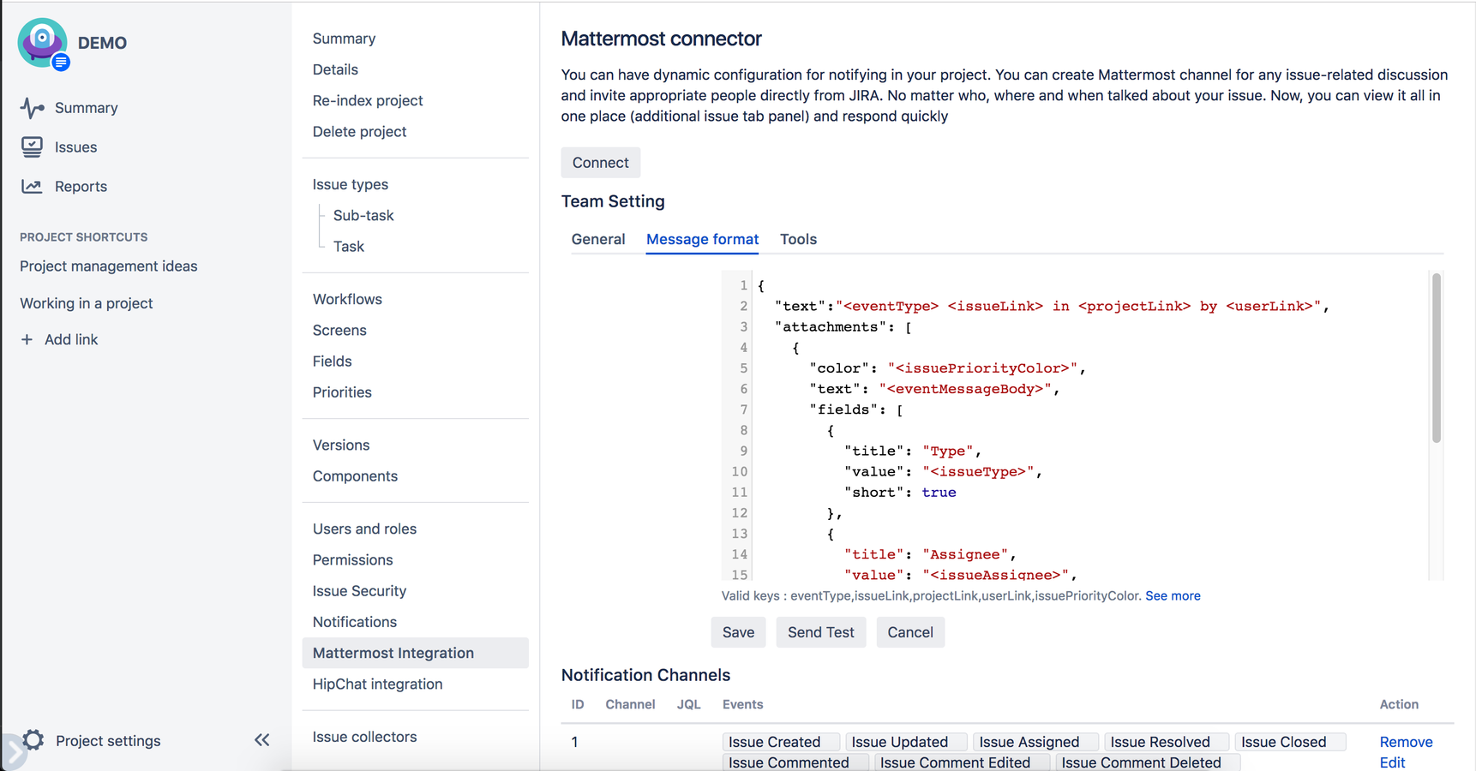Open Notifications settings
1476x771 pixels.
pyautogui.click(x=355, y=621)
